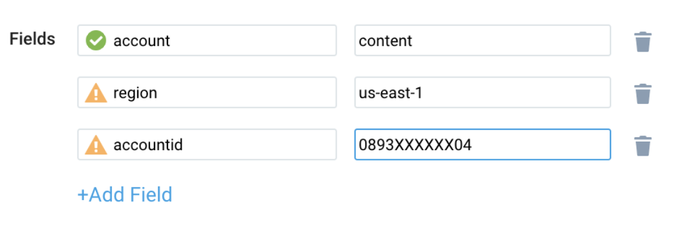Screen dimensions: 677x229
Task: Click the warning triangle beside region
Action: coord(95,92)
